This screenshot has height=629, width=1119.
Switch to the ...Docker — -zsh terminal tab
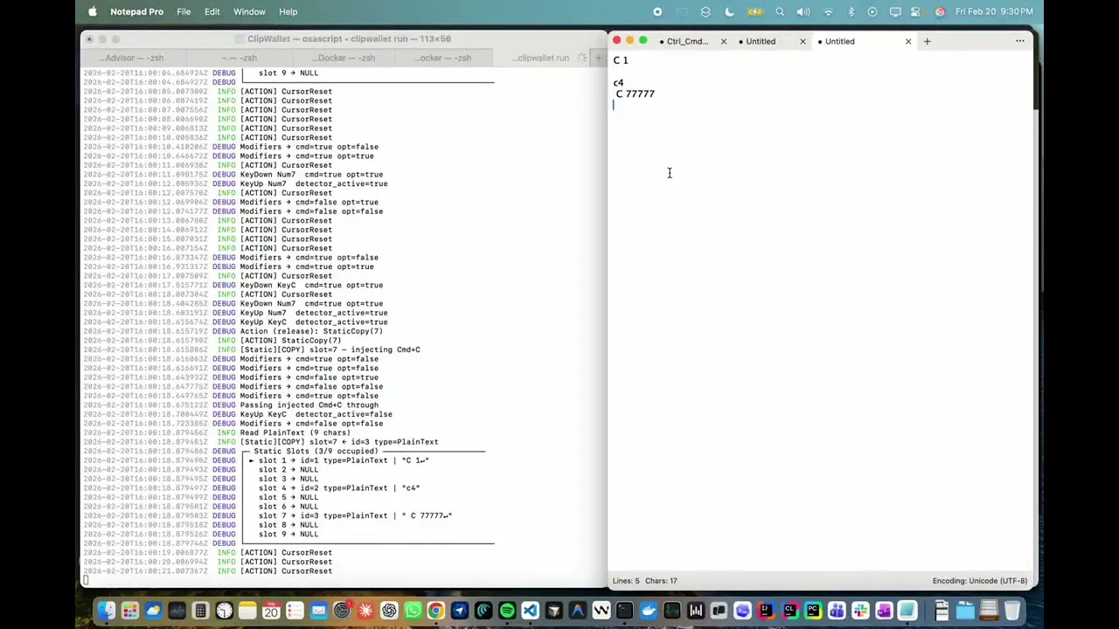pyautogui.click(x=344, y=58)
